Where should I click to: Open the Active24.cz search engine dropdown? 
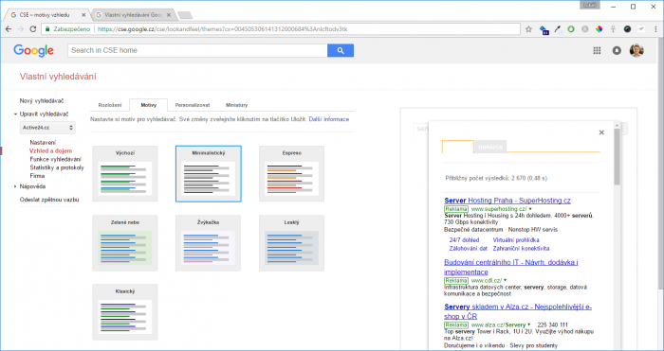(47, 127)
